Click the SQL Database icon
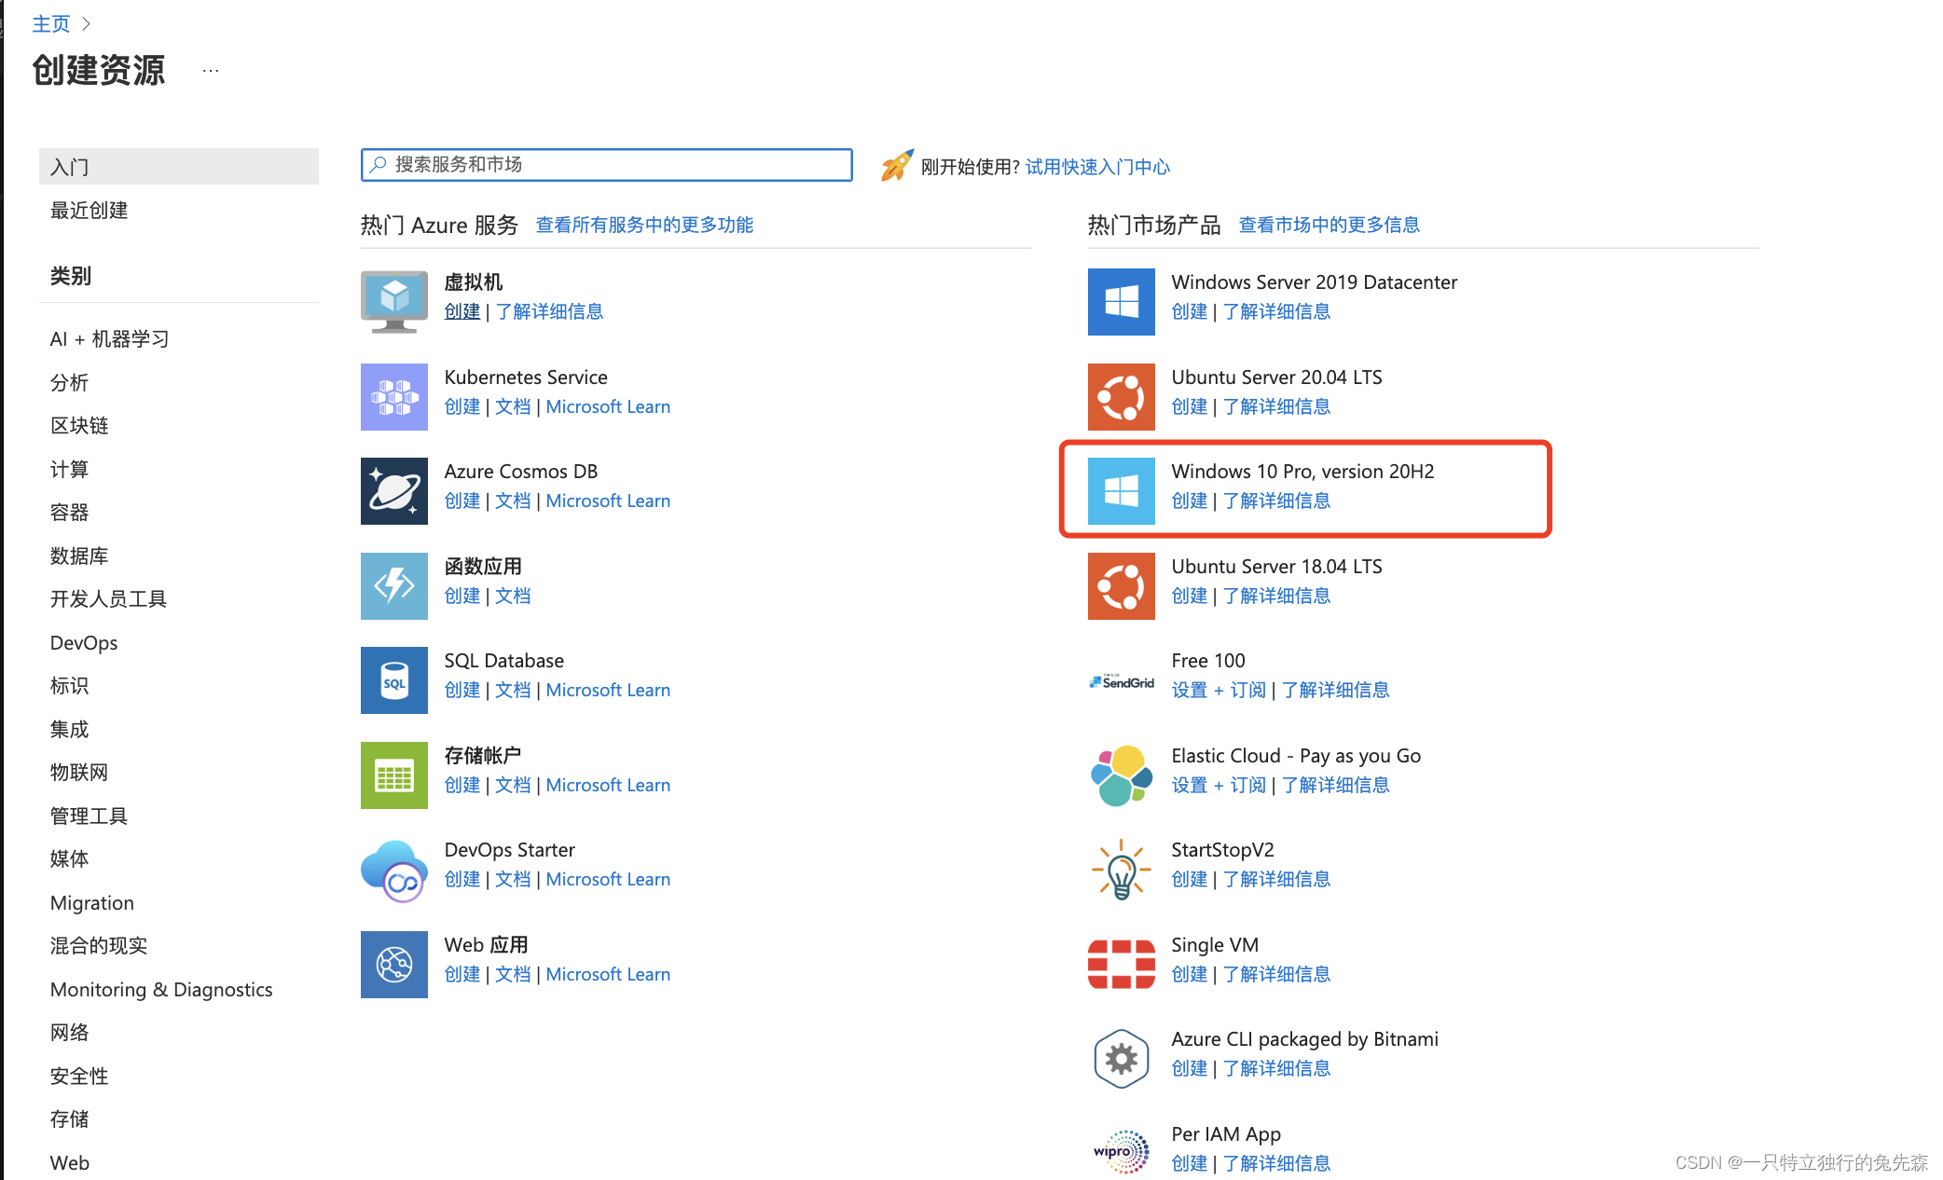Viewport: 1943px width, 1180px height. point(393,680)
